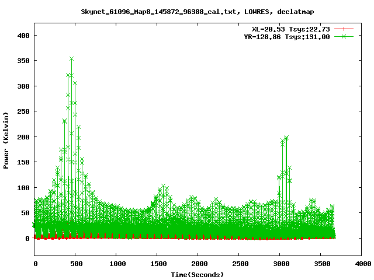Click the Power (Kelvin) y-axis label
Viewport: 374px width, 280px height.
pos(6,140)
